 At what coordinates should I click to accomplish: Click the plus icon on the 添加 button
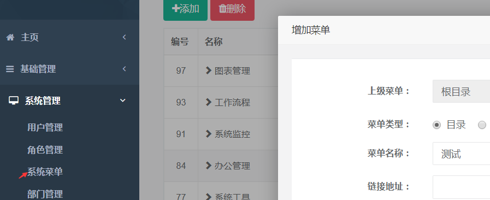[x=176, y=9]
